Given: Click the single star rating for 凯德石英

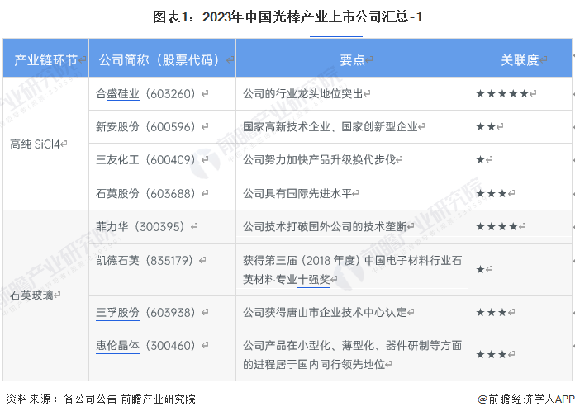Looking at the screenshot, I should 480,270.
